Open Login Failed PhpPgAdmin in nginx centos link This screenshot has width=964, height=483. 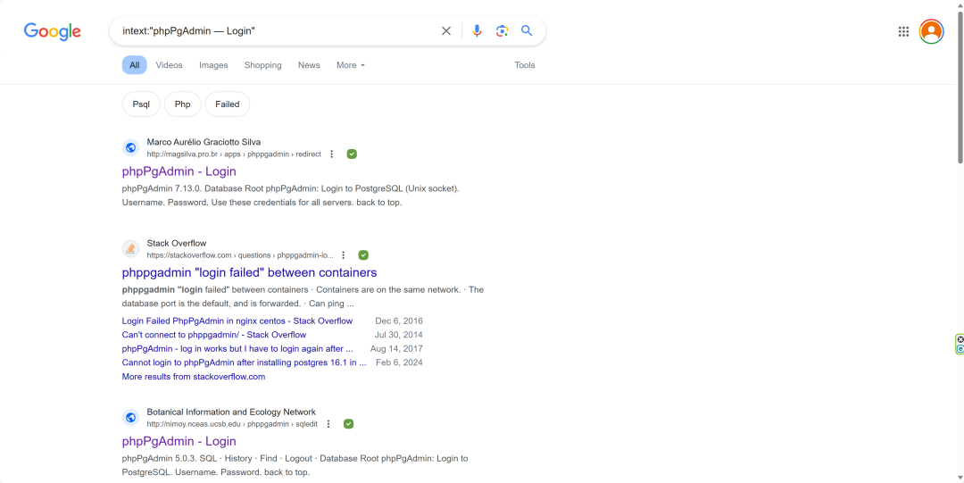[237, 321]
